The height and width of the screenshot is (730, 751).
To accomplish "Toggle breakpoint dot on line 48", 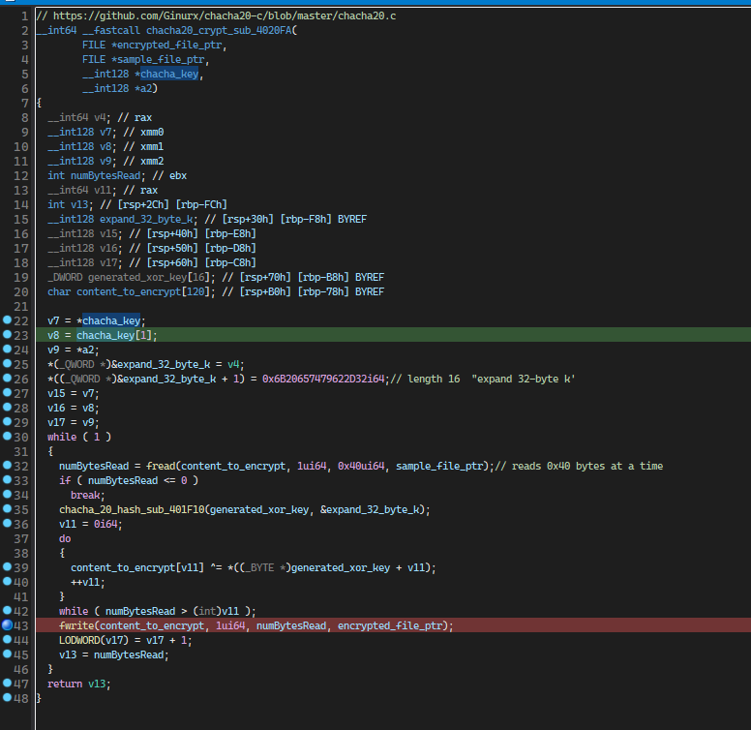I will click(7, 697).
